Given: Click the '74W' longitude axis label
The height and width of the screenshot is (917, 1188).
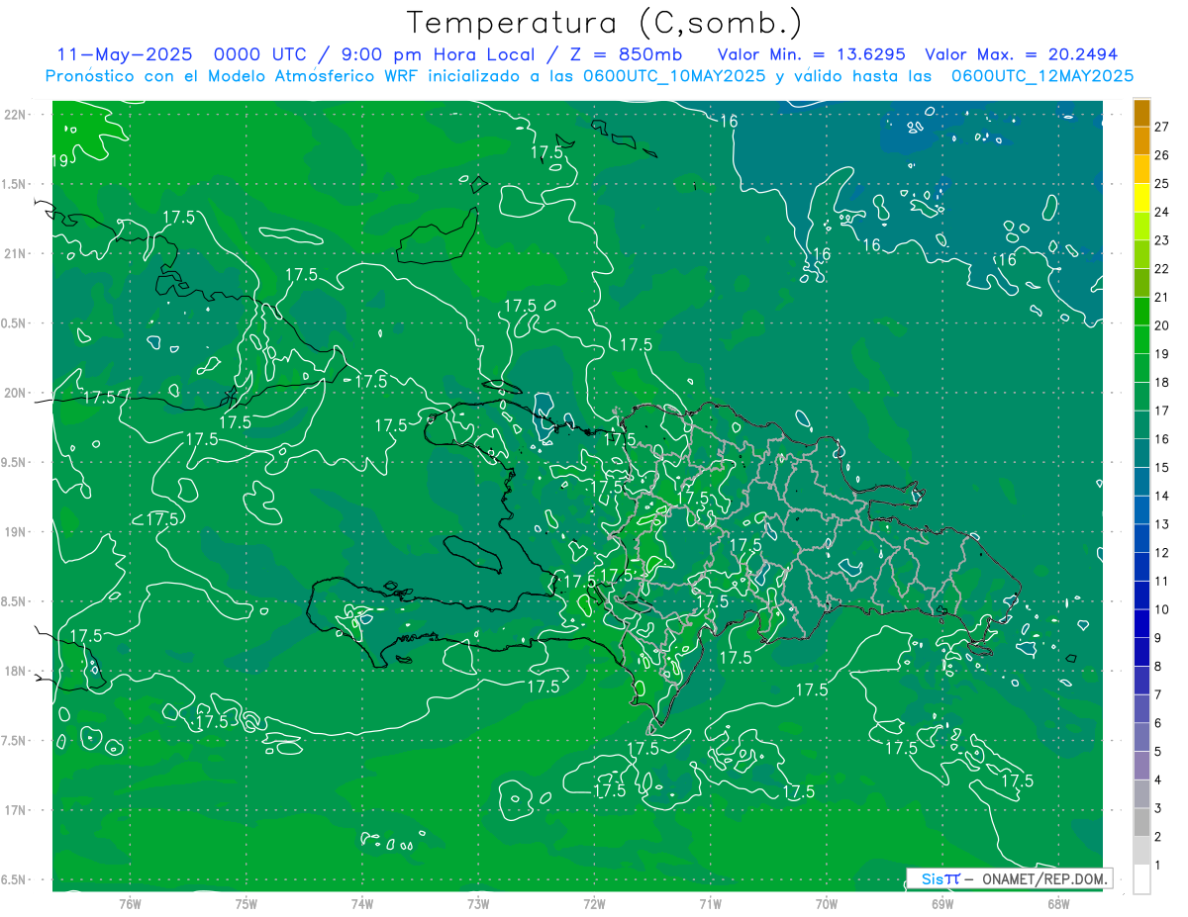Looking at the screenshot, I should tap(361, 904).
